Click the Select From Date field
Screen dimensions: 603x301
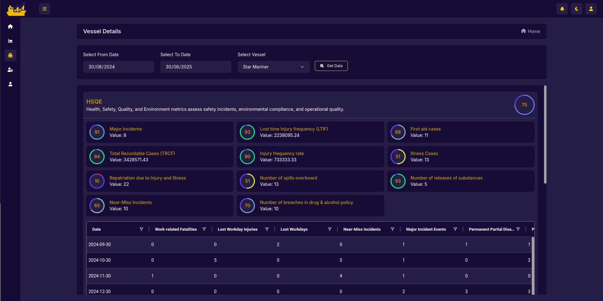pyautogui.click(x=118, y=67)
